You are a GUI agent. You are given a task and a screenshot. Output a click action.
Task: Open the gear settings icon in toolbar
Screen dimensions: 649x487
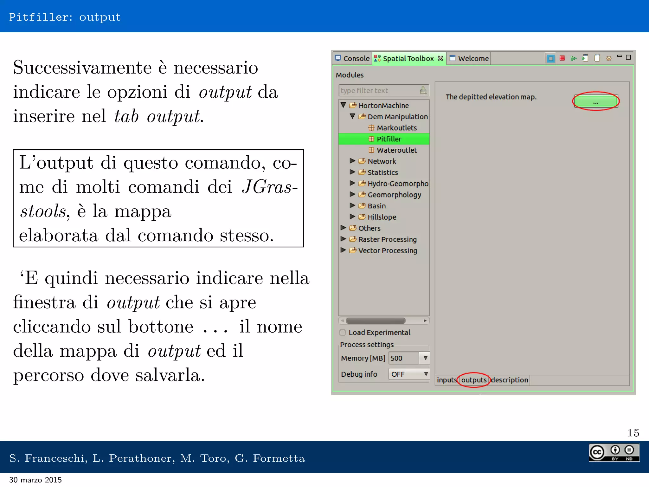(609, 58)
